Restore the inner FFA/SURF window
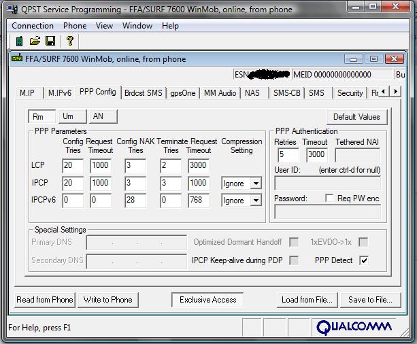This screenshot has height=344, width=417. click(x=373, y=59)
